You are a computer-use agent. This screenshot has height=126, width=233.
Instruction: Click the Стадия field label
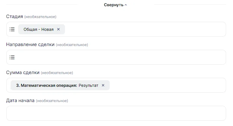(x=14, y=16)
